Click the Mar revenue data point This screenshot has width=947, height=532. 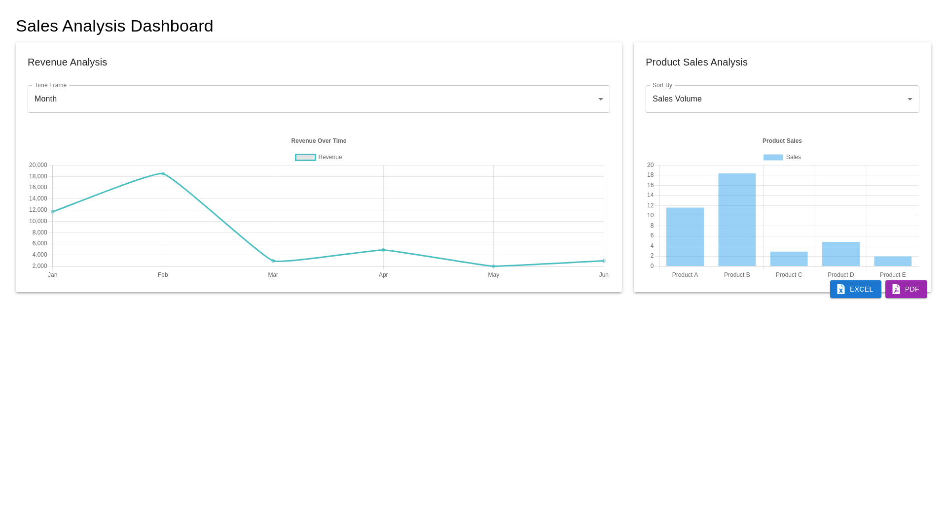(x=273, y=261)
